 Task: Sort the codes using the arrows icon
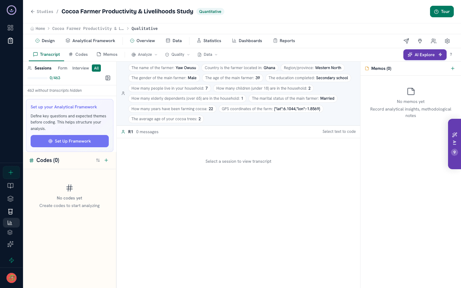tap(98, 160)
